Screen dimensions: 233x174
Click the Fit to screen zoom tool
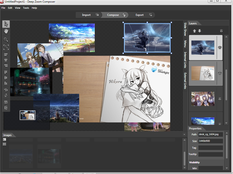click(x=6, y=47)
